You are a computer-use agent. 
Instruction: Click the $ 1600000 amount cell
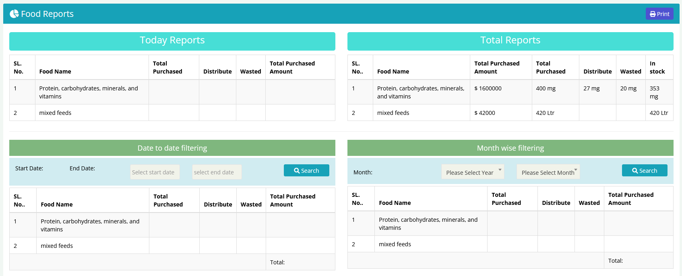pos(488,88)
